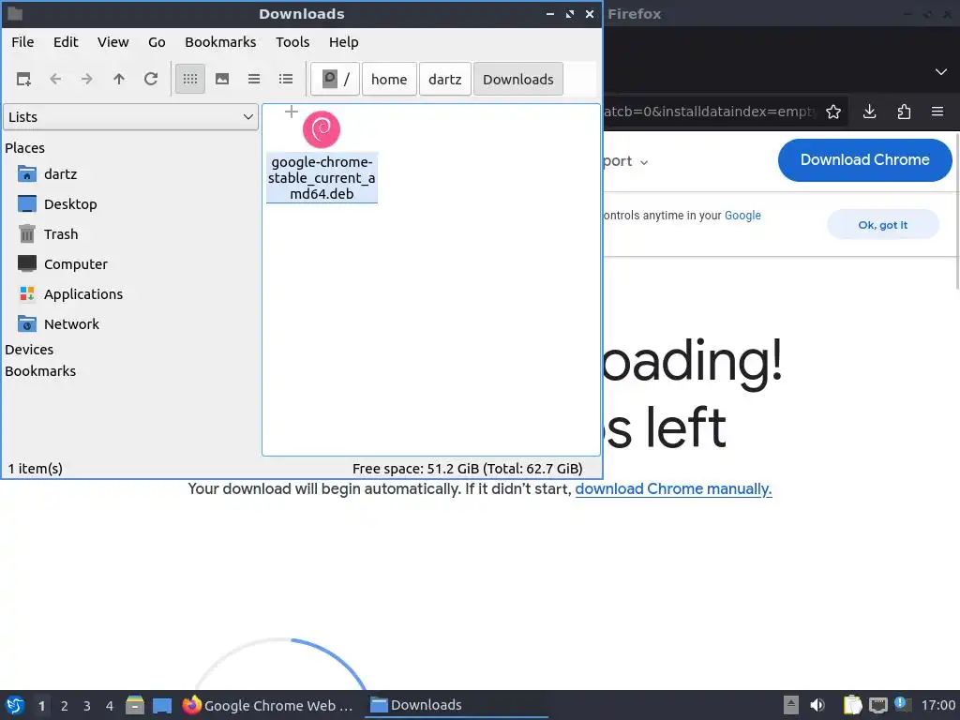The image size is (960, 720).
Task: Open the View menu
Action: [x=113, y=42]
